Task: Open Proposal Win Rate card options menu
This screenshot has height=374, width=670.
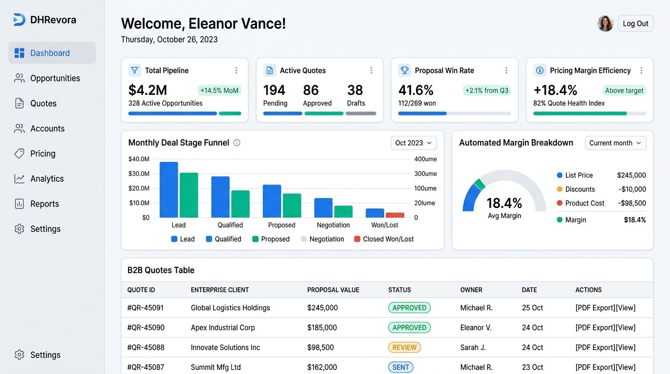Action: point(506,71)
